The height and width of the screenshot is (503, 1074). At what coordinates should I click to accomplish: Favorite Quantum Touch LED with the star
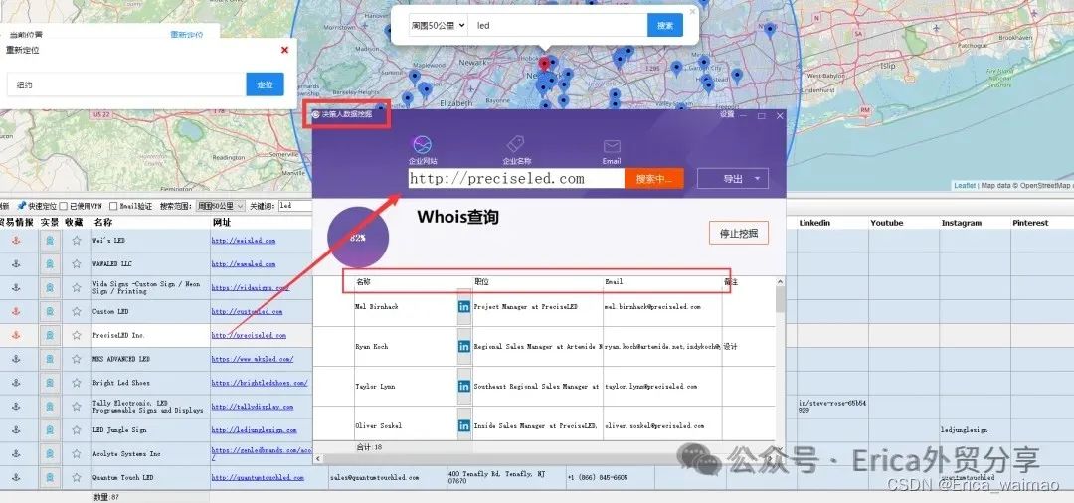pos(76,477)
